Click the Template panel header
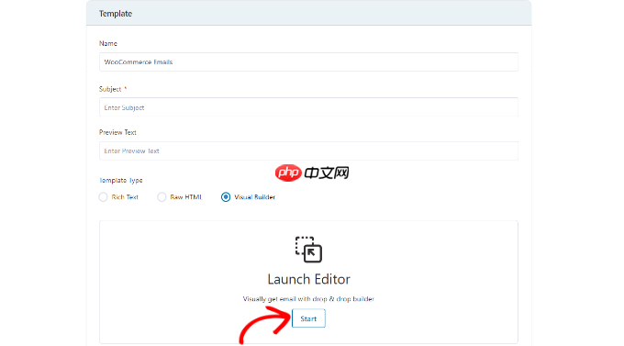The image size is (624, 346). coord(309,13)
